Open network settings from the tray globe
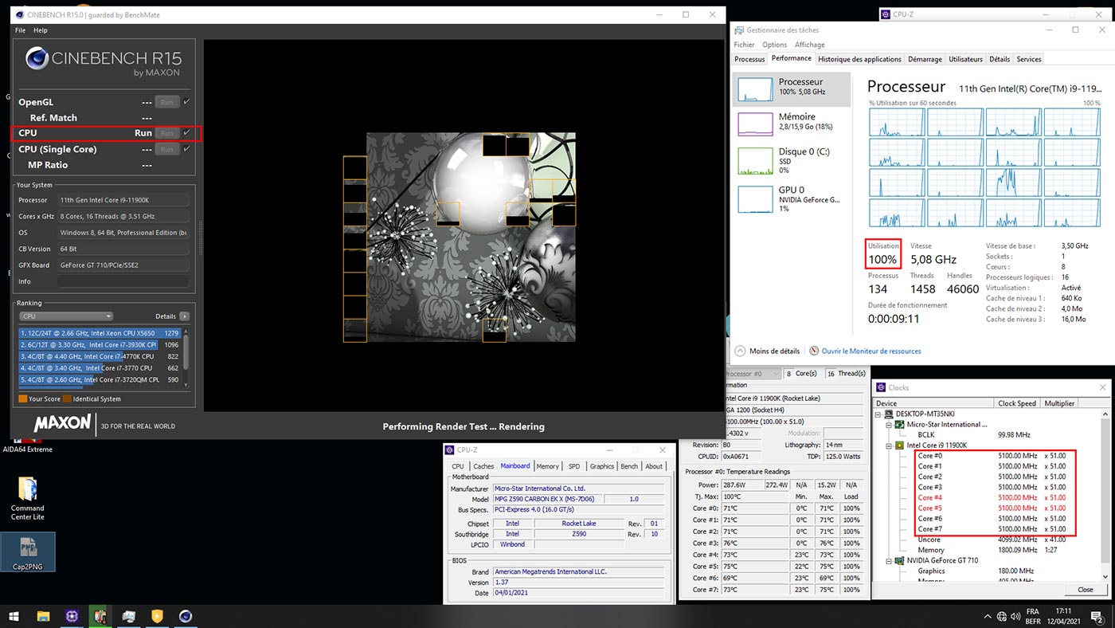 [x=1002, y=616]
